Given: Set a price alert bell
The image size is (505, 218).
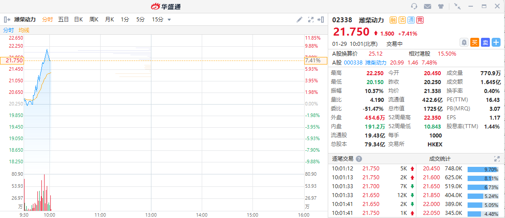Looking at the screenshot, I should pyautogui.click(x=464, y=42).
